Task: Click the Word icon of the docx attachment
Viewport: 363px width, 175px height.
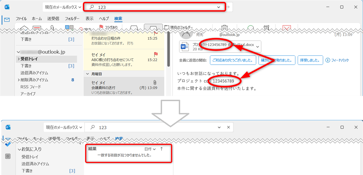Action: (x=185, y=47)
